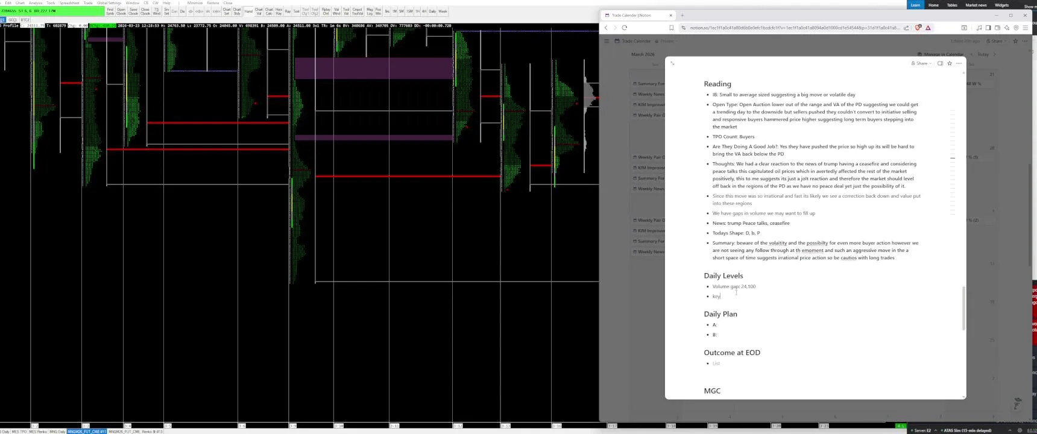Open the Spreadsheet menu
1037x434 pixels.
[69, 3]
